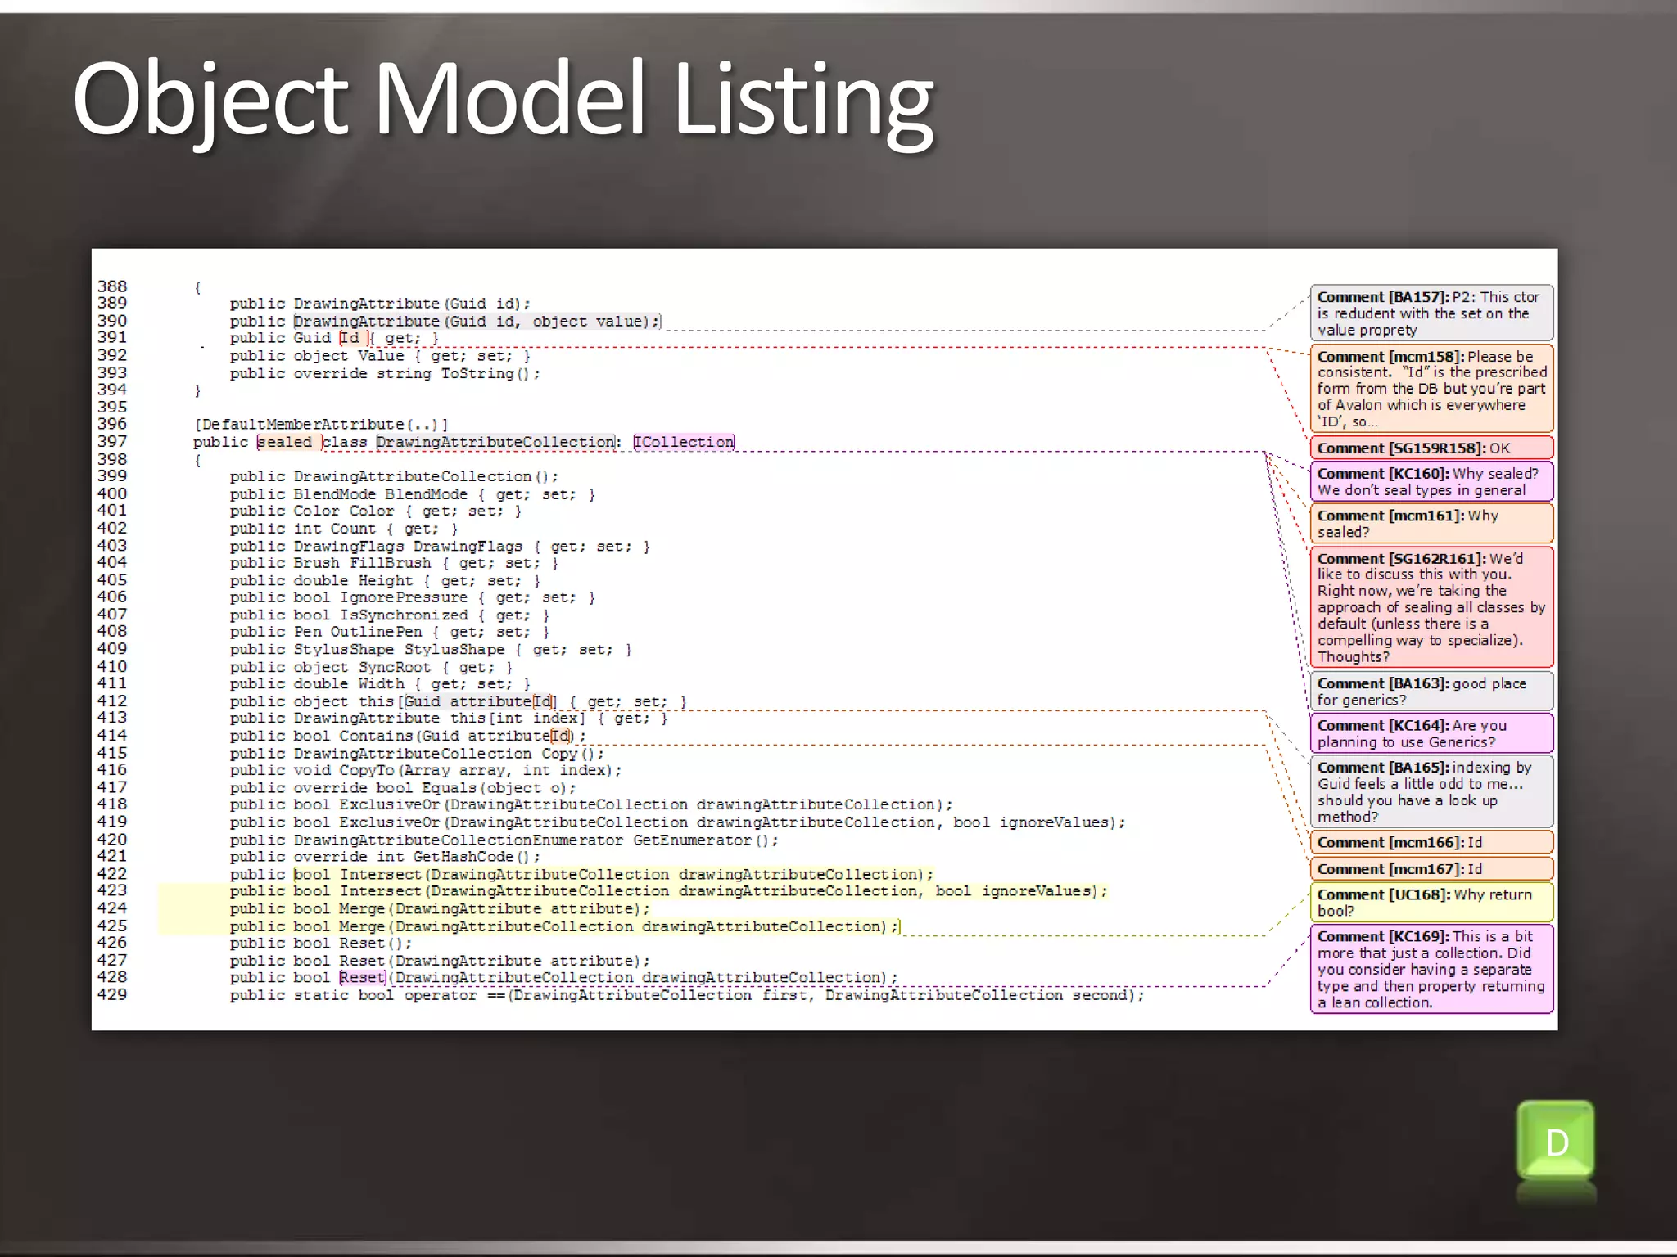Click 'GetHashCode();' on line 421

(x=477, y=856)
